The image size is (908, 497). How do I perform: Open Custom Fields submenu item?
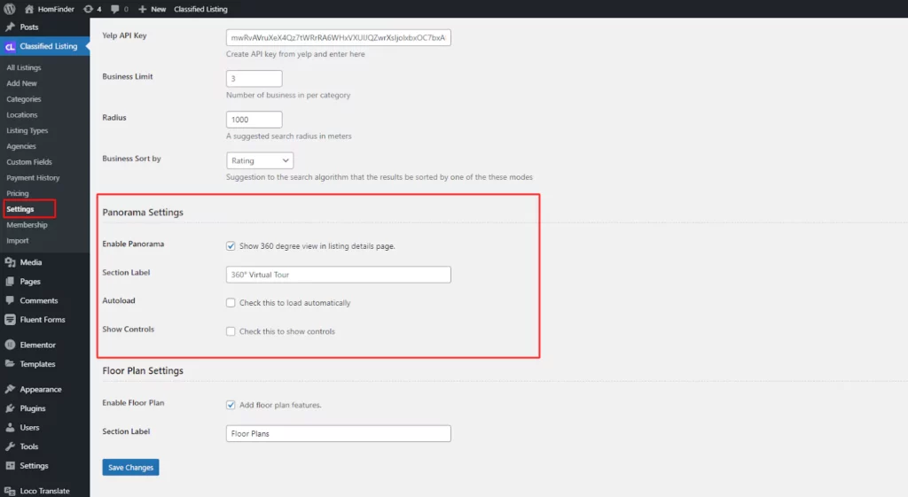(29, 162)
